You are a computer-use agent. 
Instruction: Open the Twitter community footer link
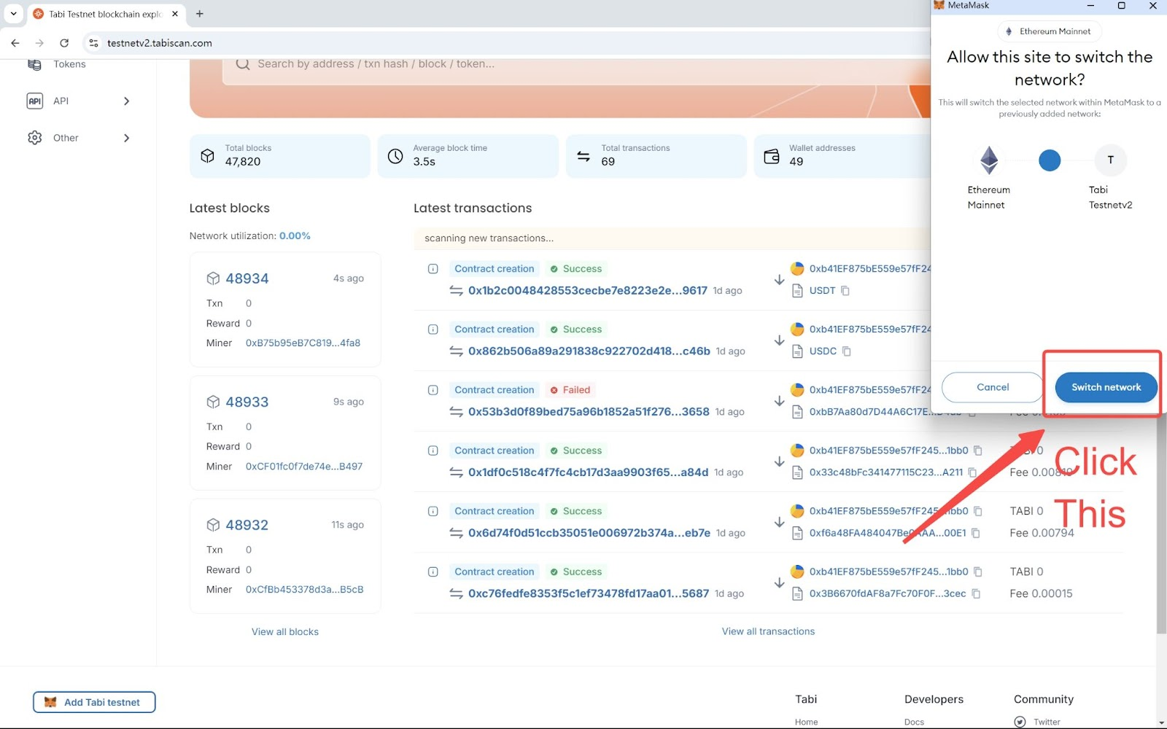[1047, 722]
